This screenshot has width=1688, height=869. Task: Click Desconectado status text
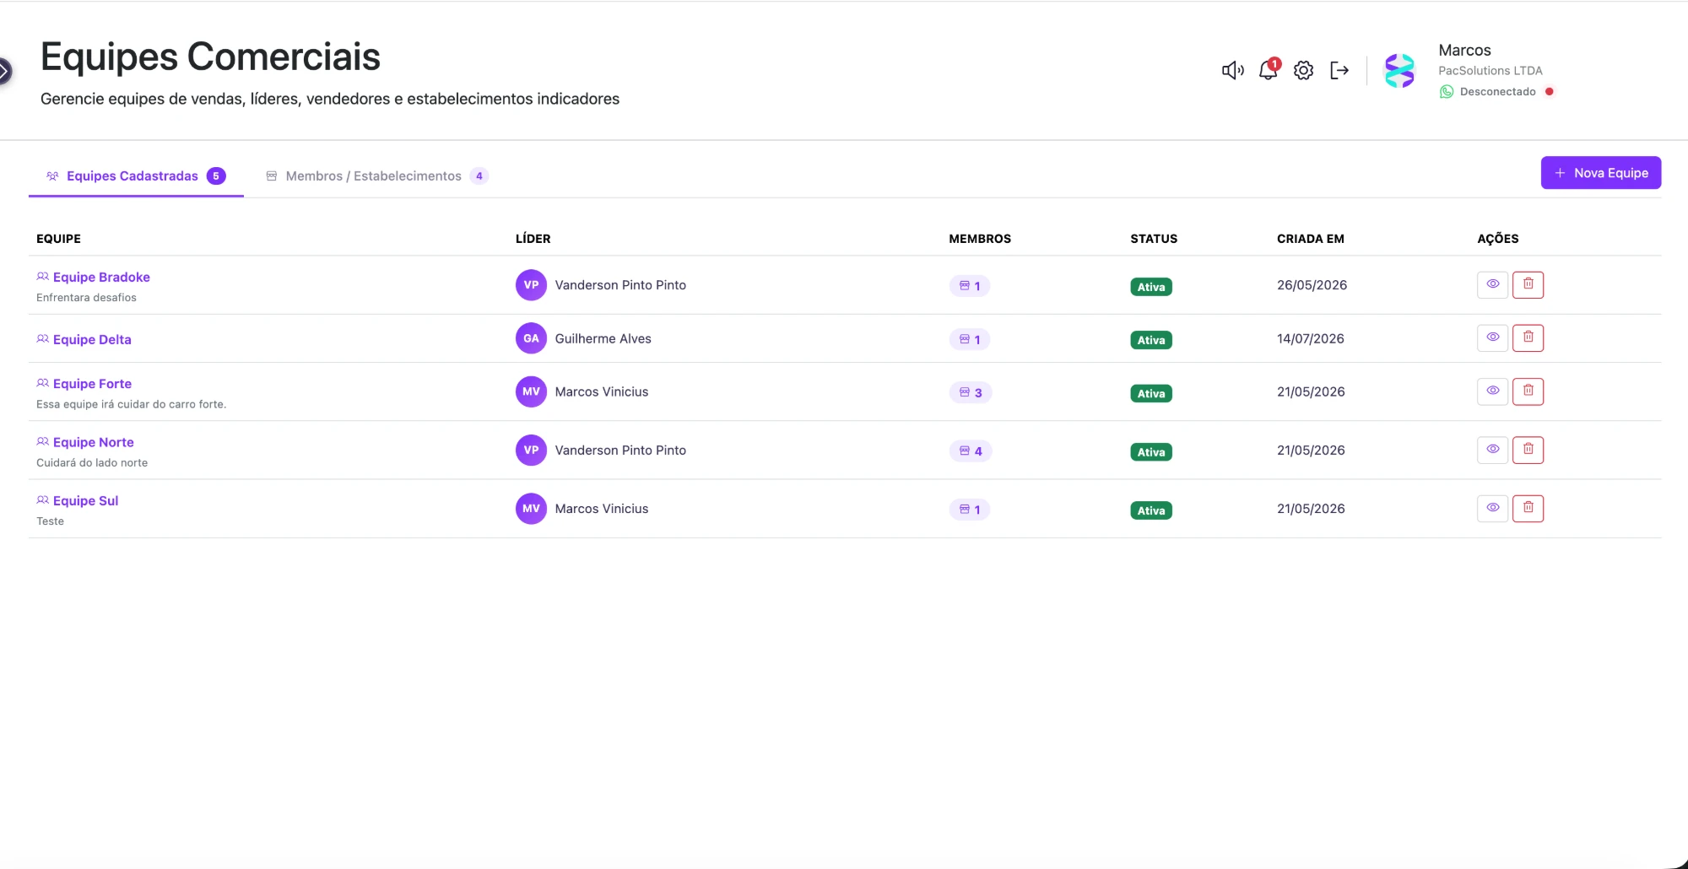point(1498,91)
